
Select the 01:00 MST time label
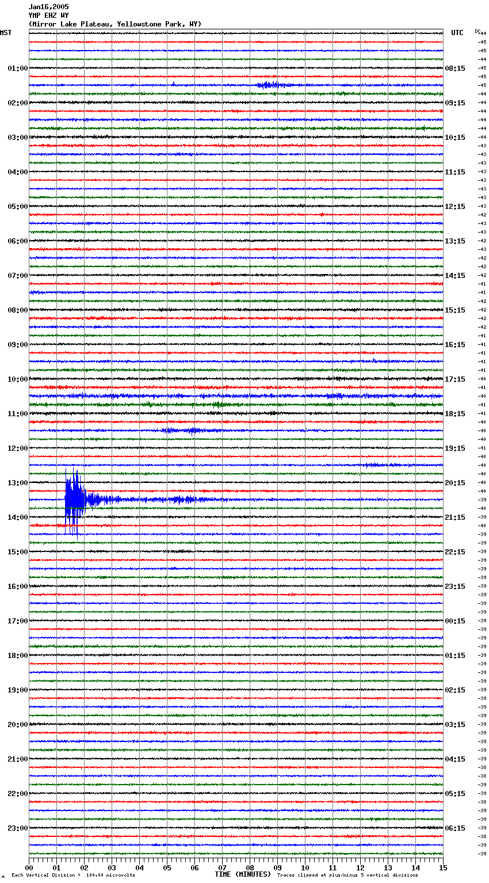[18, 68]
